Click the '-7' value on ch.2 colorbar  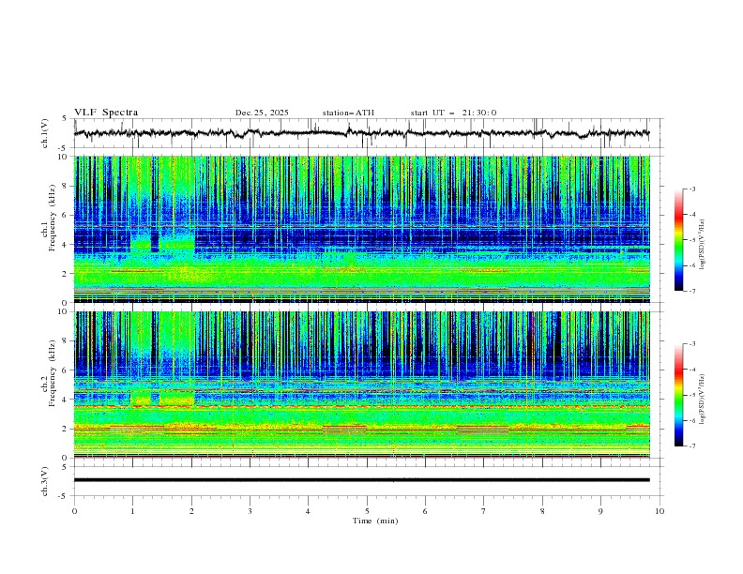pyautogui.click(x=691, y=446)
